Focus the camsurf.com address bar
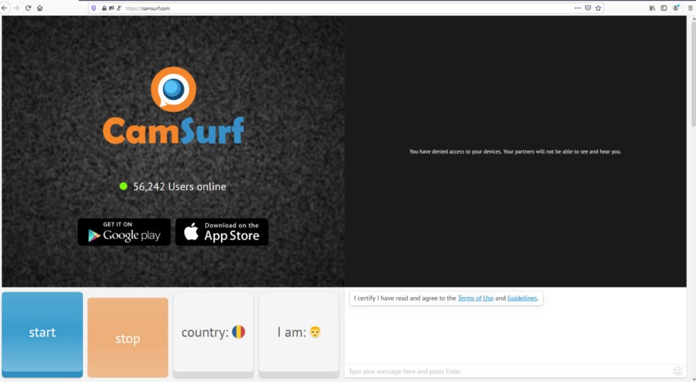 pos(346,8)
